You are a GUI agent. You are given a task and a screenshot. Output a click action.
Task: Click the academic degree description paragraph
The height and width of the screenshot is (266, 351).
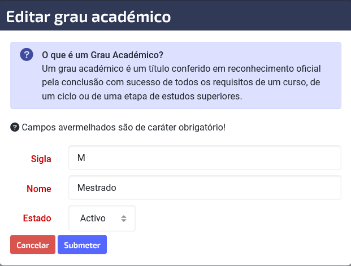click(181, 82)
